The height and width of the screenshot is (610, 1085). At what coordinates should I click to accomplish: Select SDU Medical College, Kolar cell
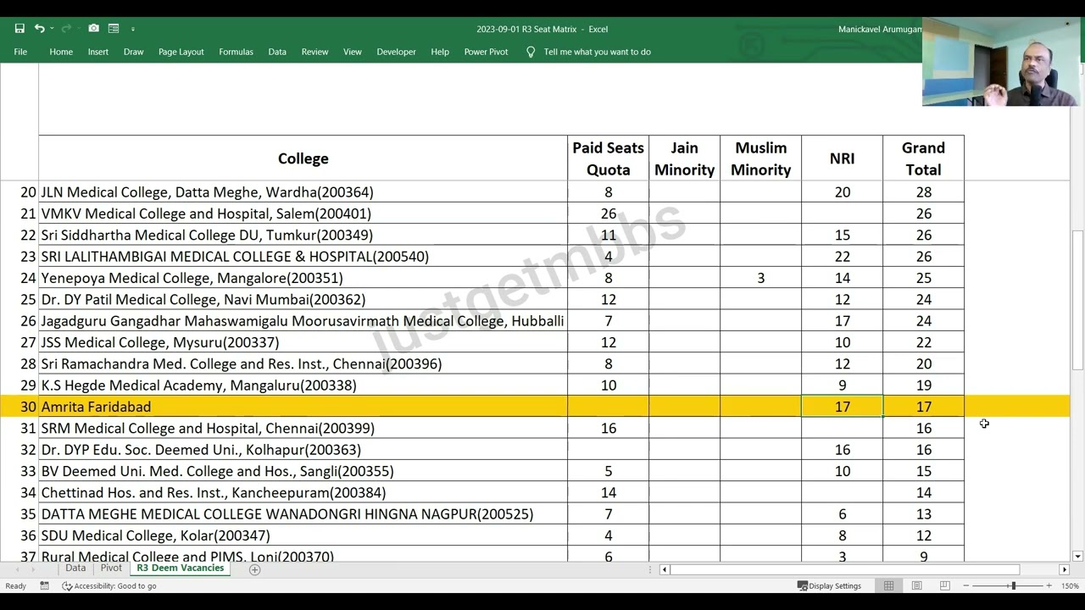(x=303, y=535)
